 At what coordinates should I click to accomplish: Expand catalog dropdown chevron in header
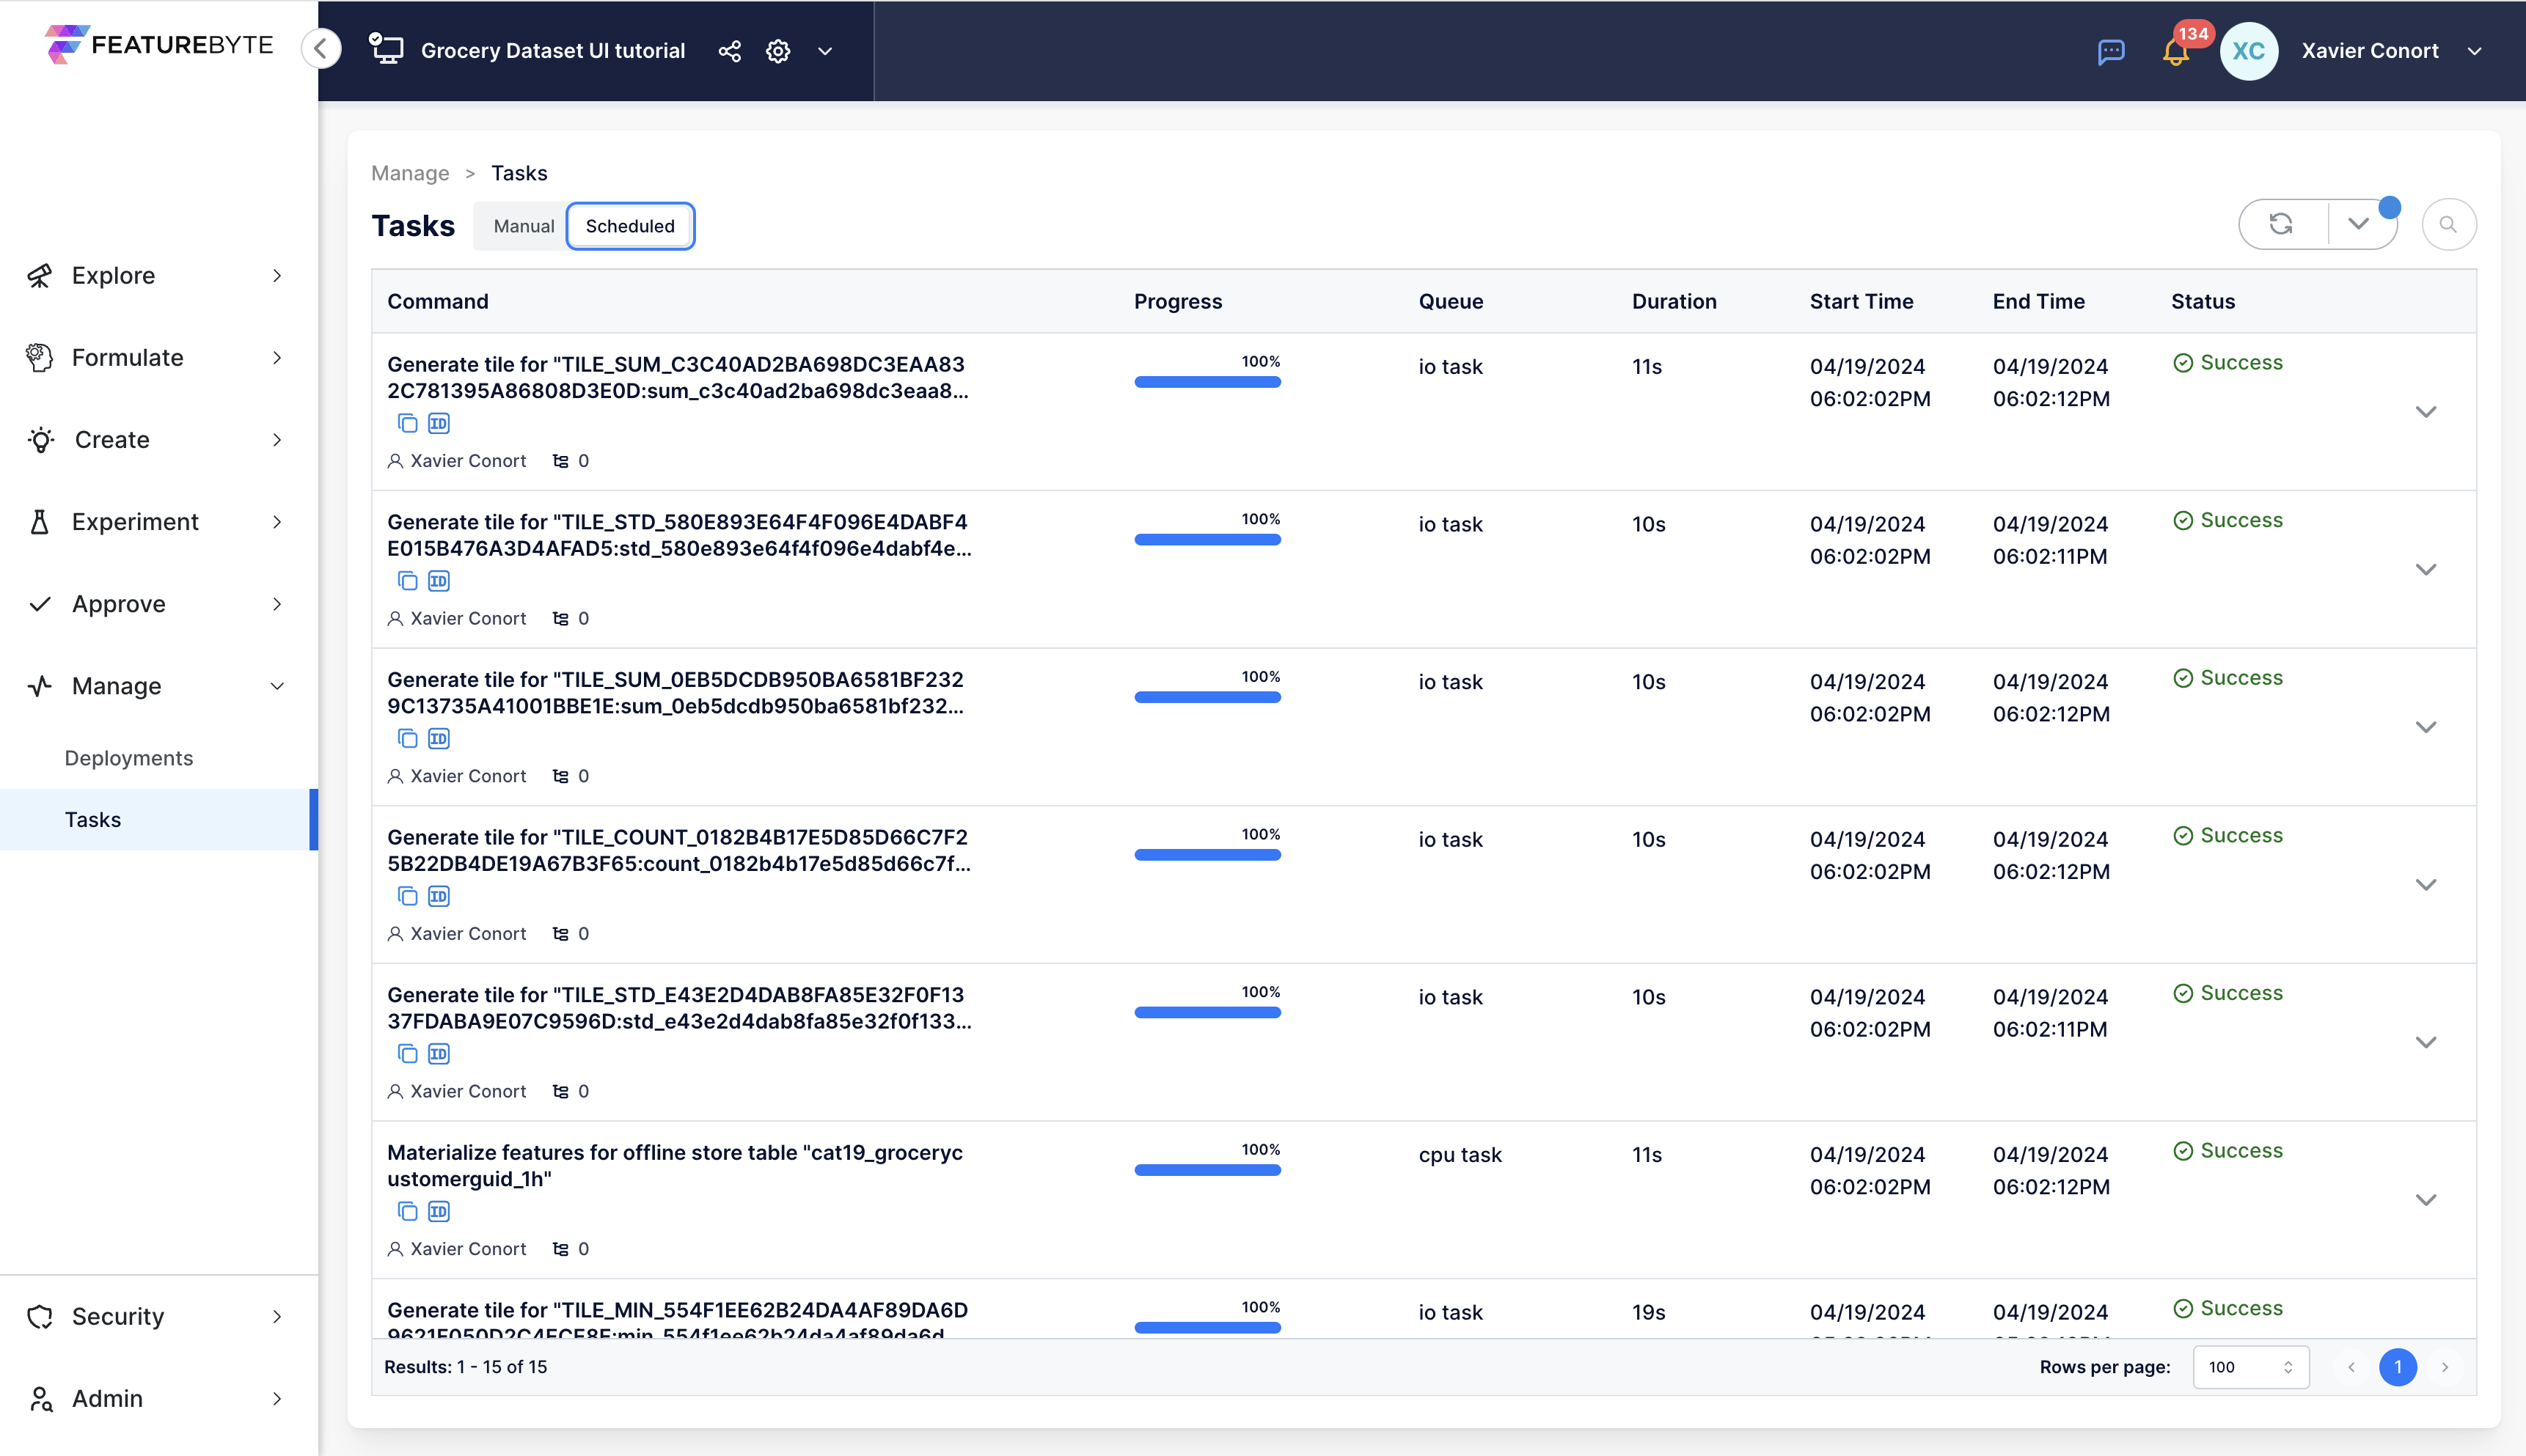824,51
